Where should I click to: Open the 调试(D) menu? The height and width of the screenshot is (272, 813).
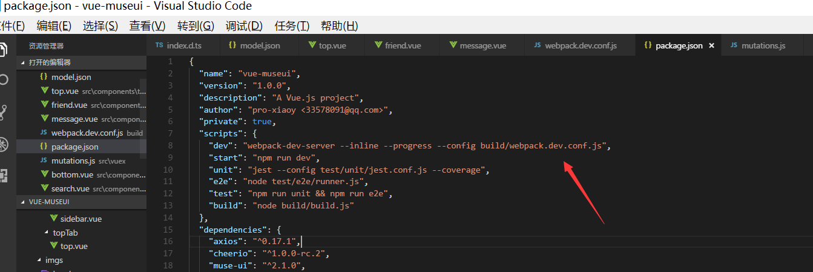244,26
